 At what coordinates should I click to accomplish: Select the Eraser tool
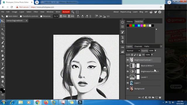[x=3, y=47]
